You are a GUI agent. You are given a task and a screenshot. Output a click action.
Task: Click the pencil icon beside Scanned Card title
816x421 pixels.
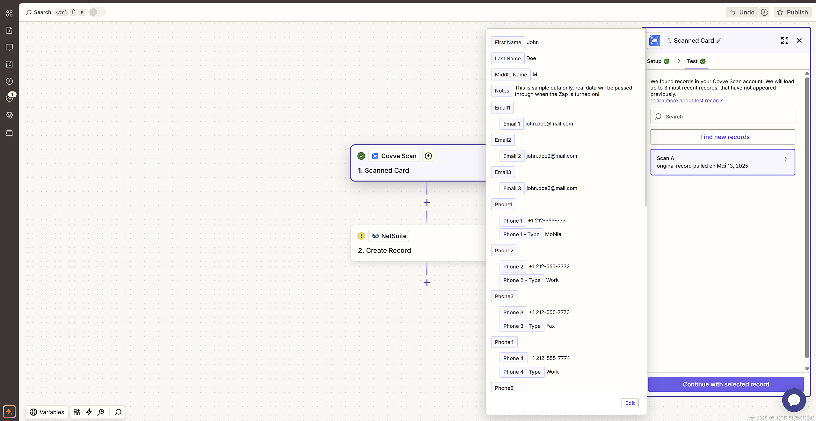pos(719,41)
